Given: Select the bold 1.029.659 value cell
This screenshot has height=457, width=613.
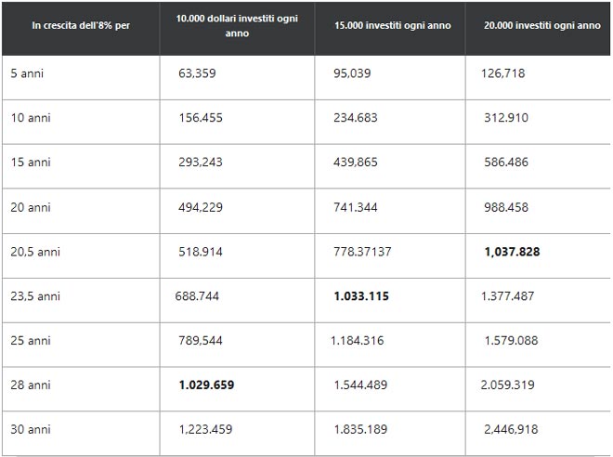Looking at the screenshot, I should (208, 385).
